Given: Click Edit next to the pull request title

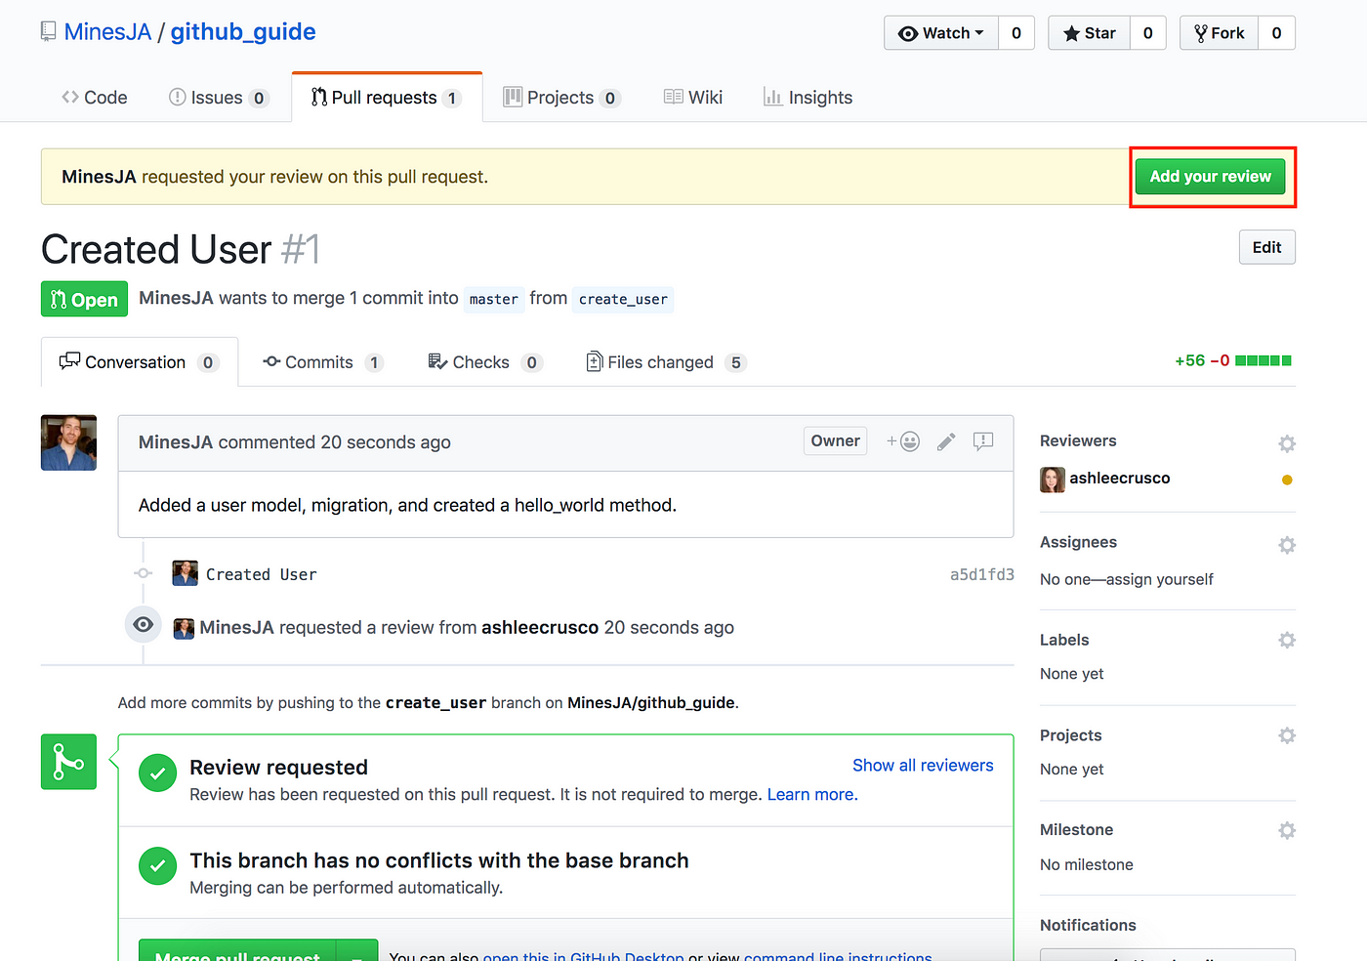Looking at the screenshot, I should point(1267,247).
